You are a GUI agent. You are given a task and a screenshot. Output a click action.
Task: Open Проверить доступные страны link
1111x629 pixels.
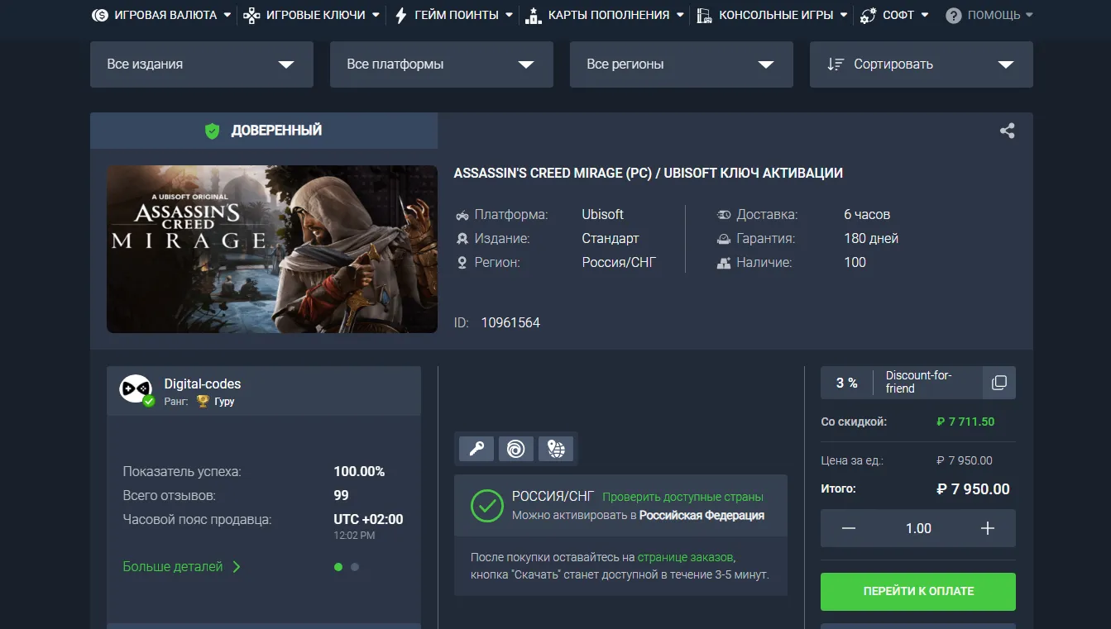[682, 498]
